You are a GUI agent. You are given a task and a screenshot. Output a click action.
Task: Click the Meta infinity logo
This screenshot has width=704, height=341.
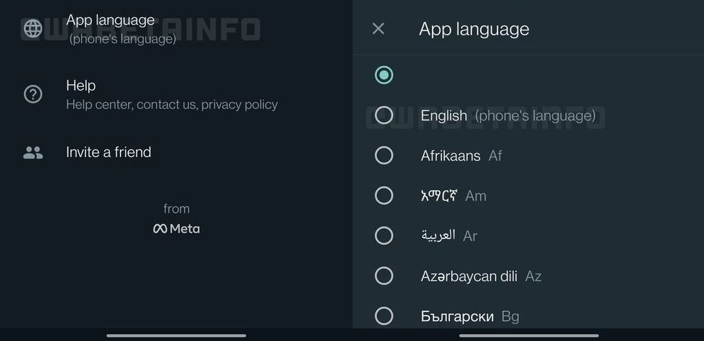pos(160,229)
